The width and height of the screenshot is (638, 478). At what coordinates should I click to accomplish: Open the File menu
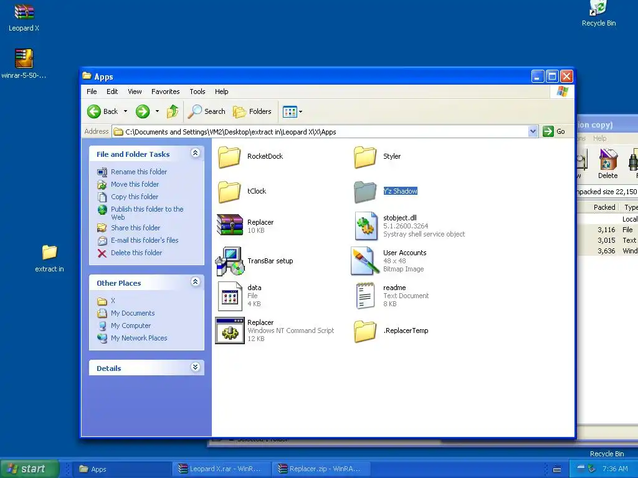(x=92, y=91)
